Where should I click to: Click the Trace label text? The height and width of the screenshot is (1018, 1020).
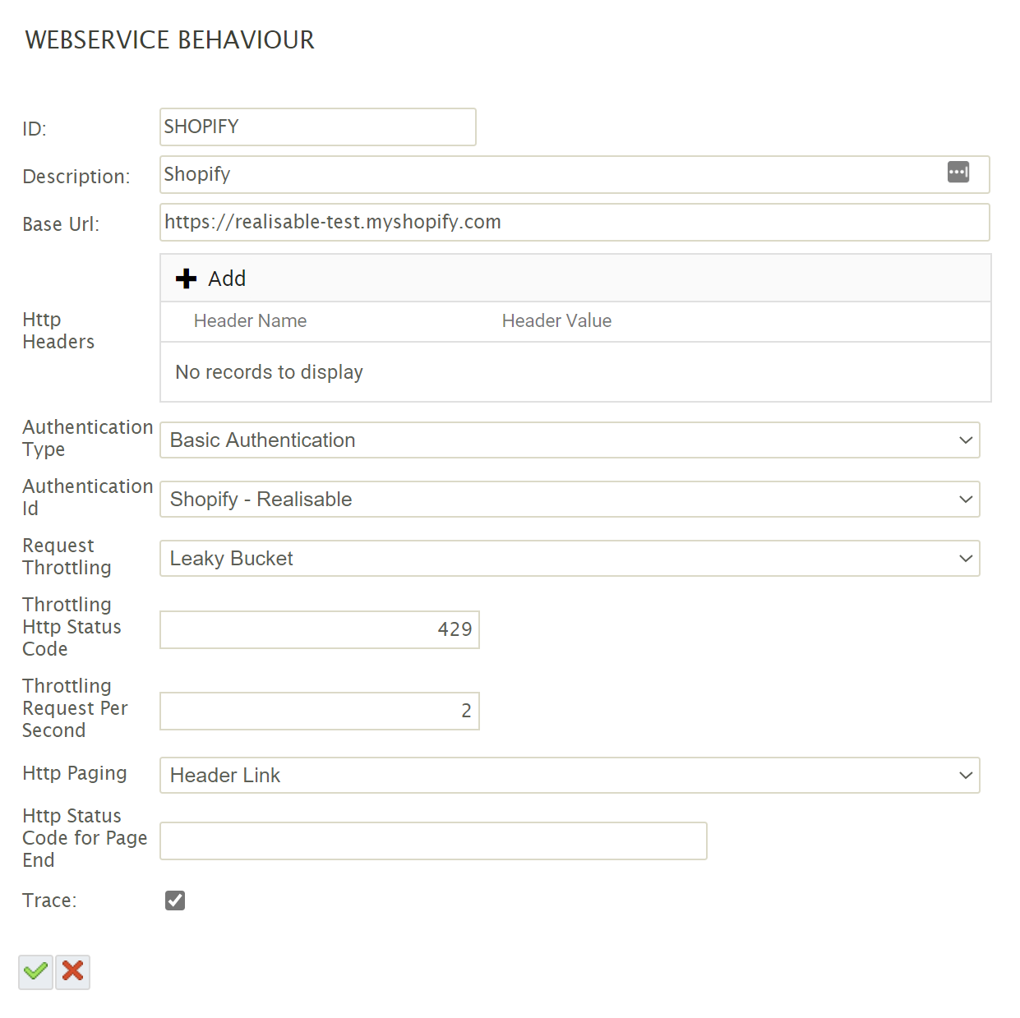49,901
